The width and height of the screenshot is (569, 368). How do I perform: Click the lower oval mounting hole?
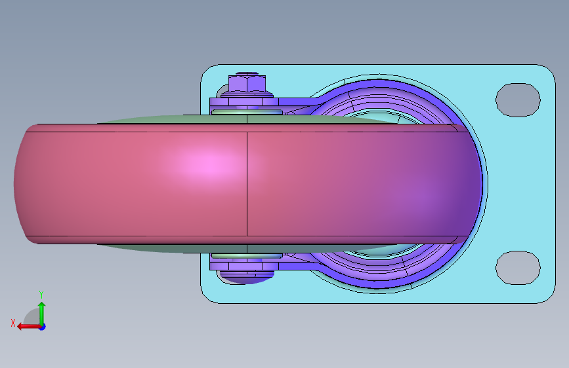[518, 268]
